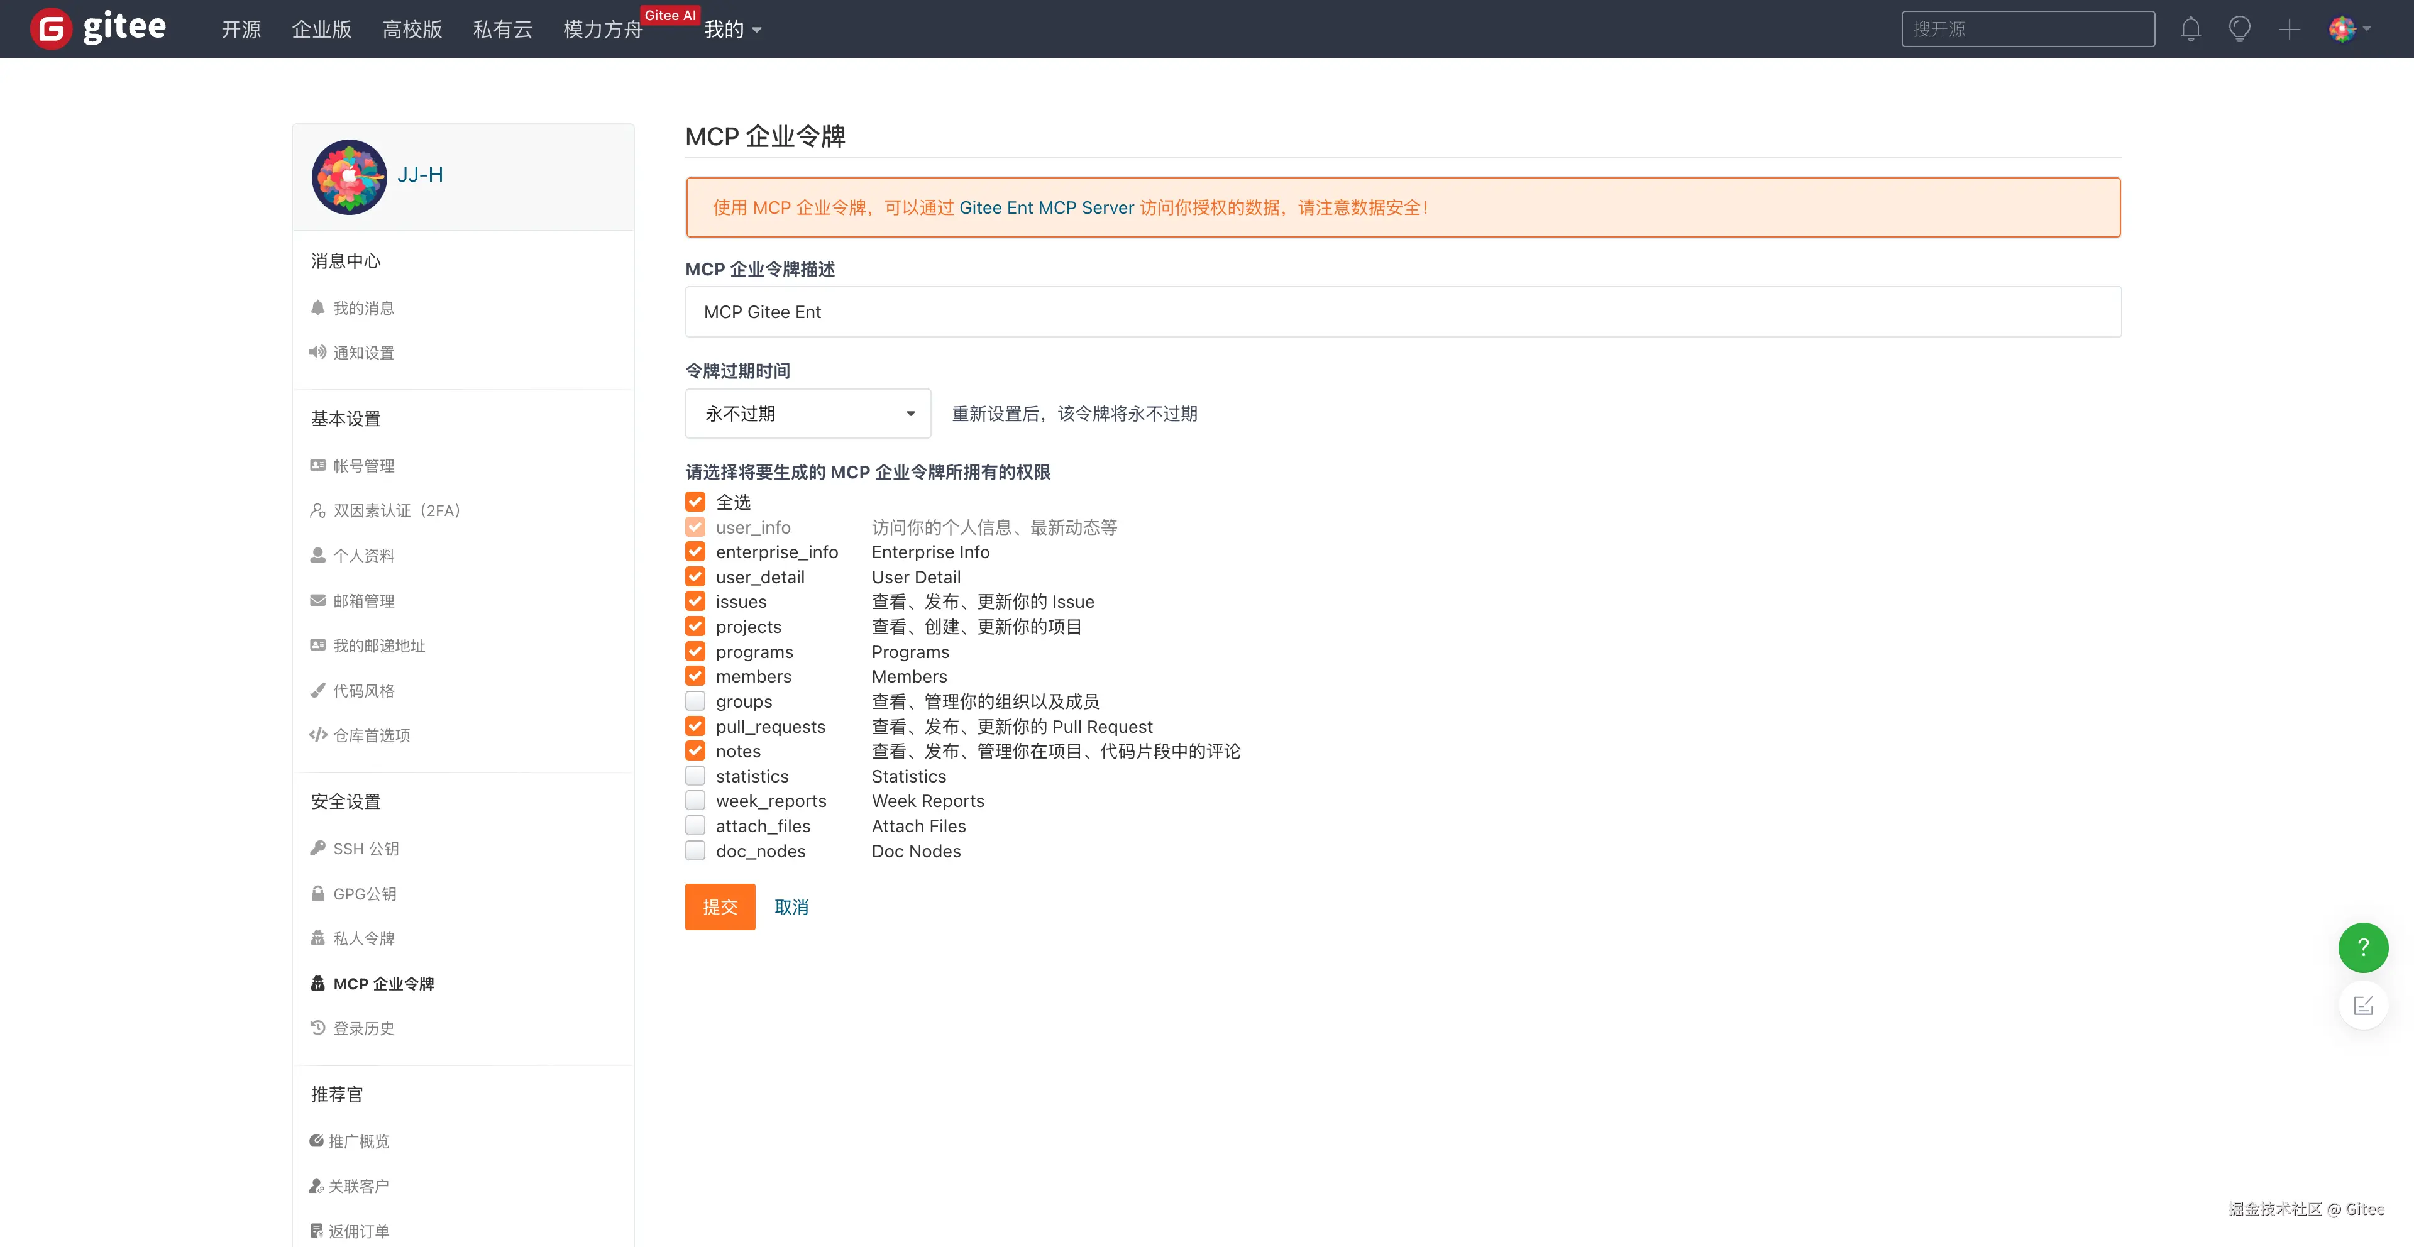Click the 取消 cancel link
The image size is (2414, 1247).
[x=791, y=907]
